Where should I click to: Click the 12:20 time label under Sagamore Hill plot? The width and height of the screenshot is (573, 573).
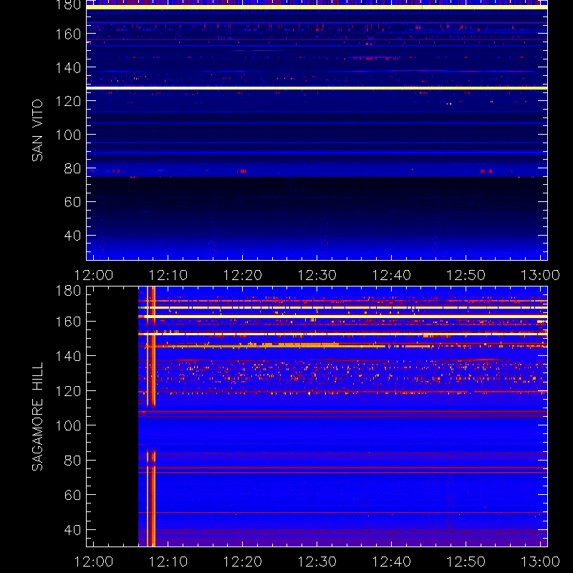point(243,562)
